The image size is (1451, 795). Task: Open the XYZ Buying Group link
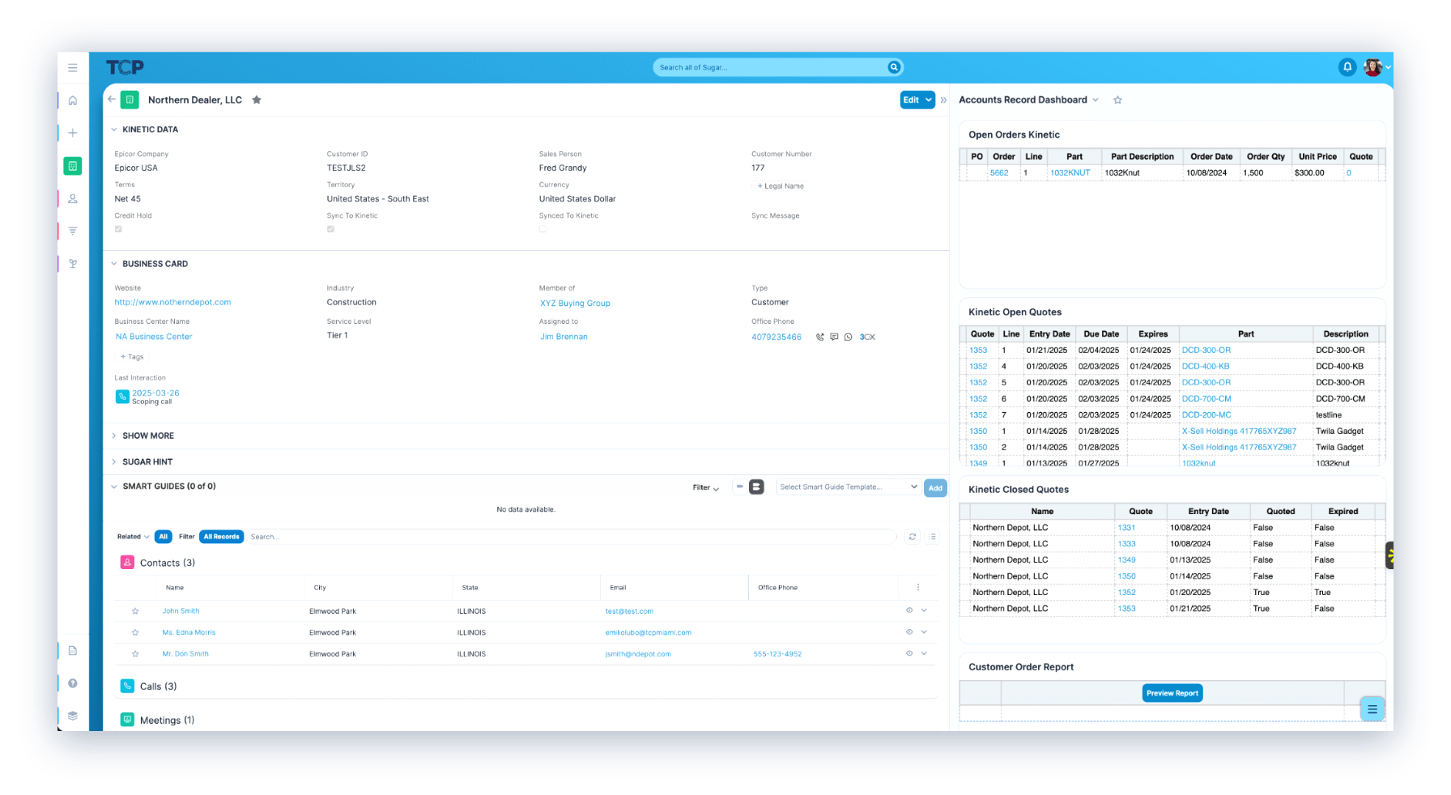575,304
